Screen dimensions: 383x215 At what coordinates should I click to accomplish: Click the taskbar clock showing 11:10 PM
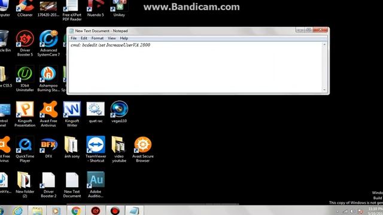(x=375, y=211)
